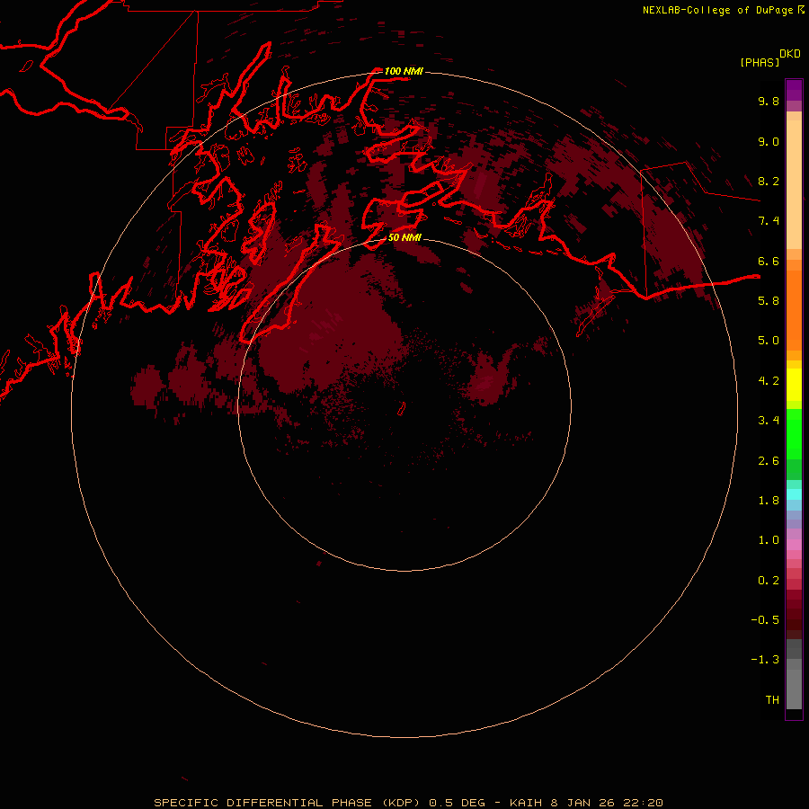Viewport: 809px width, 809px height.
Task: Click the -0.5 legend value
Action: 765,620
